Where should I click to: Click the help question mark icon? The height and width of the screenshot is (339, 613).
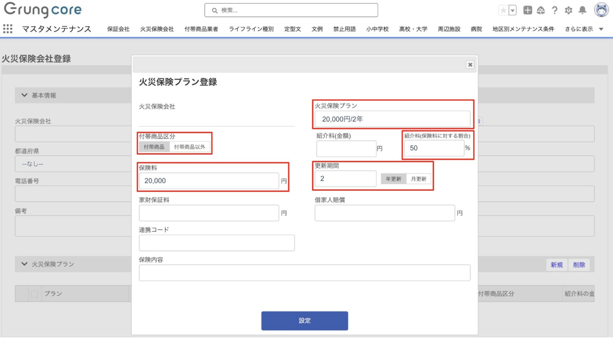point(555,11)
